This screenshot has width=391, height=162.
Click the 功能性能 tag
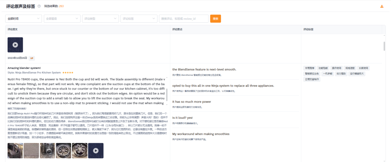(x=323, y=68)
